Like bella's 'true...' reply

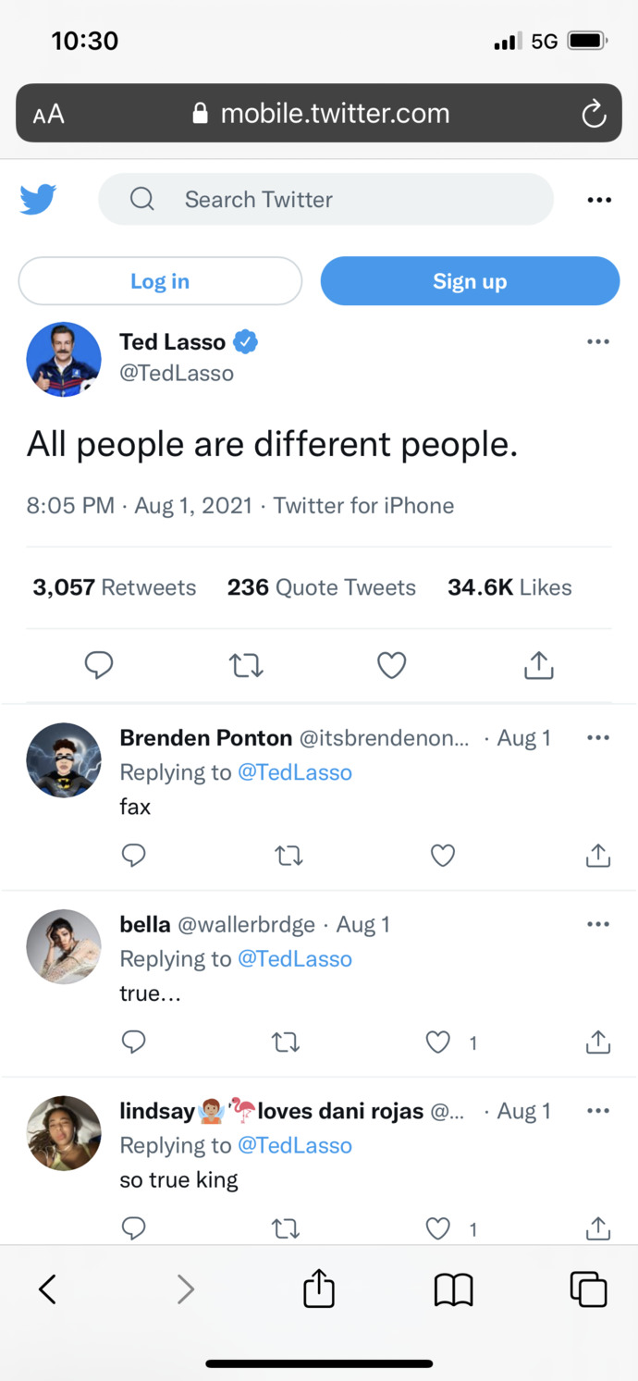point(437,1042)
